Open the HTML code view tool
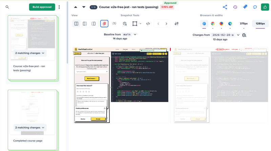Image resolution: width=271 pixels, height=151 pixels. [148, 24]
